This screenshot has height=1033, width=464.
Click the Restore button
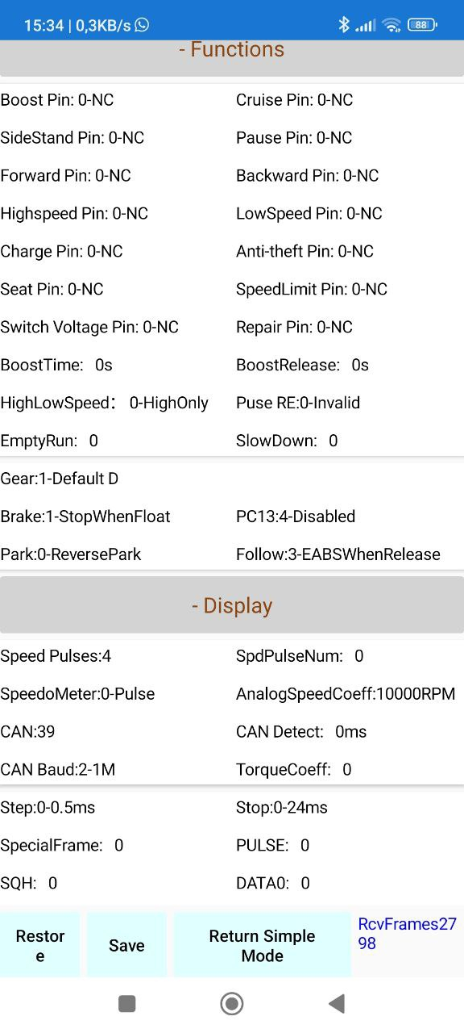click(39, 945)
